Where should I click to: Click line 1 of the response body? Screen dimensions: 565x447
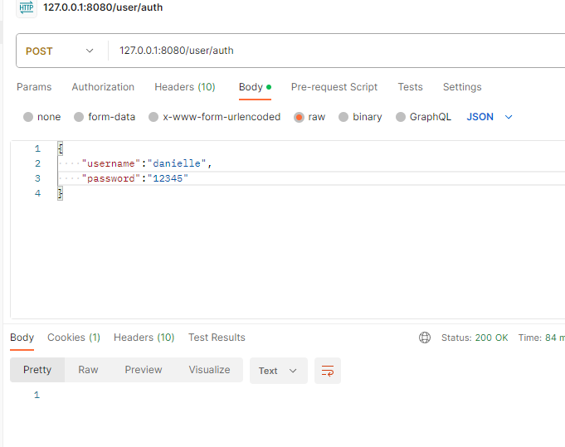point(37,395)
